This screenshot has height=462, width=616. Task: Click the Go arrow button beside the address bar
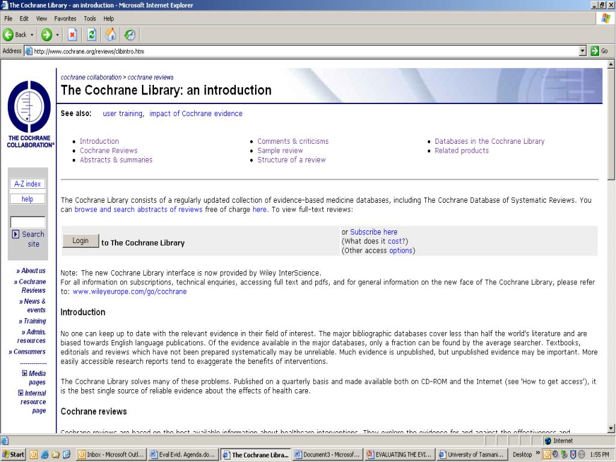tap(600, 51)
